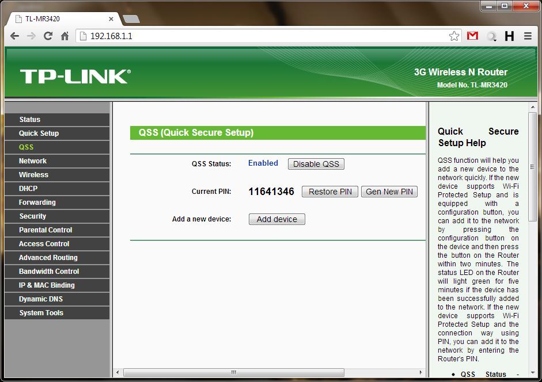
Task: Go to the browser home icon
Action: pyautogui.click(x=65, y=36)
